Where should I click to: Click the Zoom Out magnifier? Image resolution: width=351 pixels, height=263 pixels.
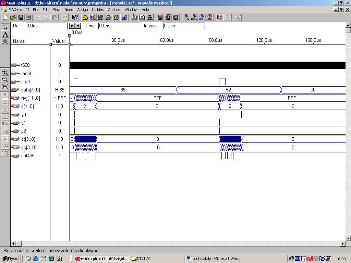pos(5,79)
